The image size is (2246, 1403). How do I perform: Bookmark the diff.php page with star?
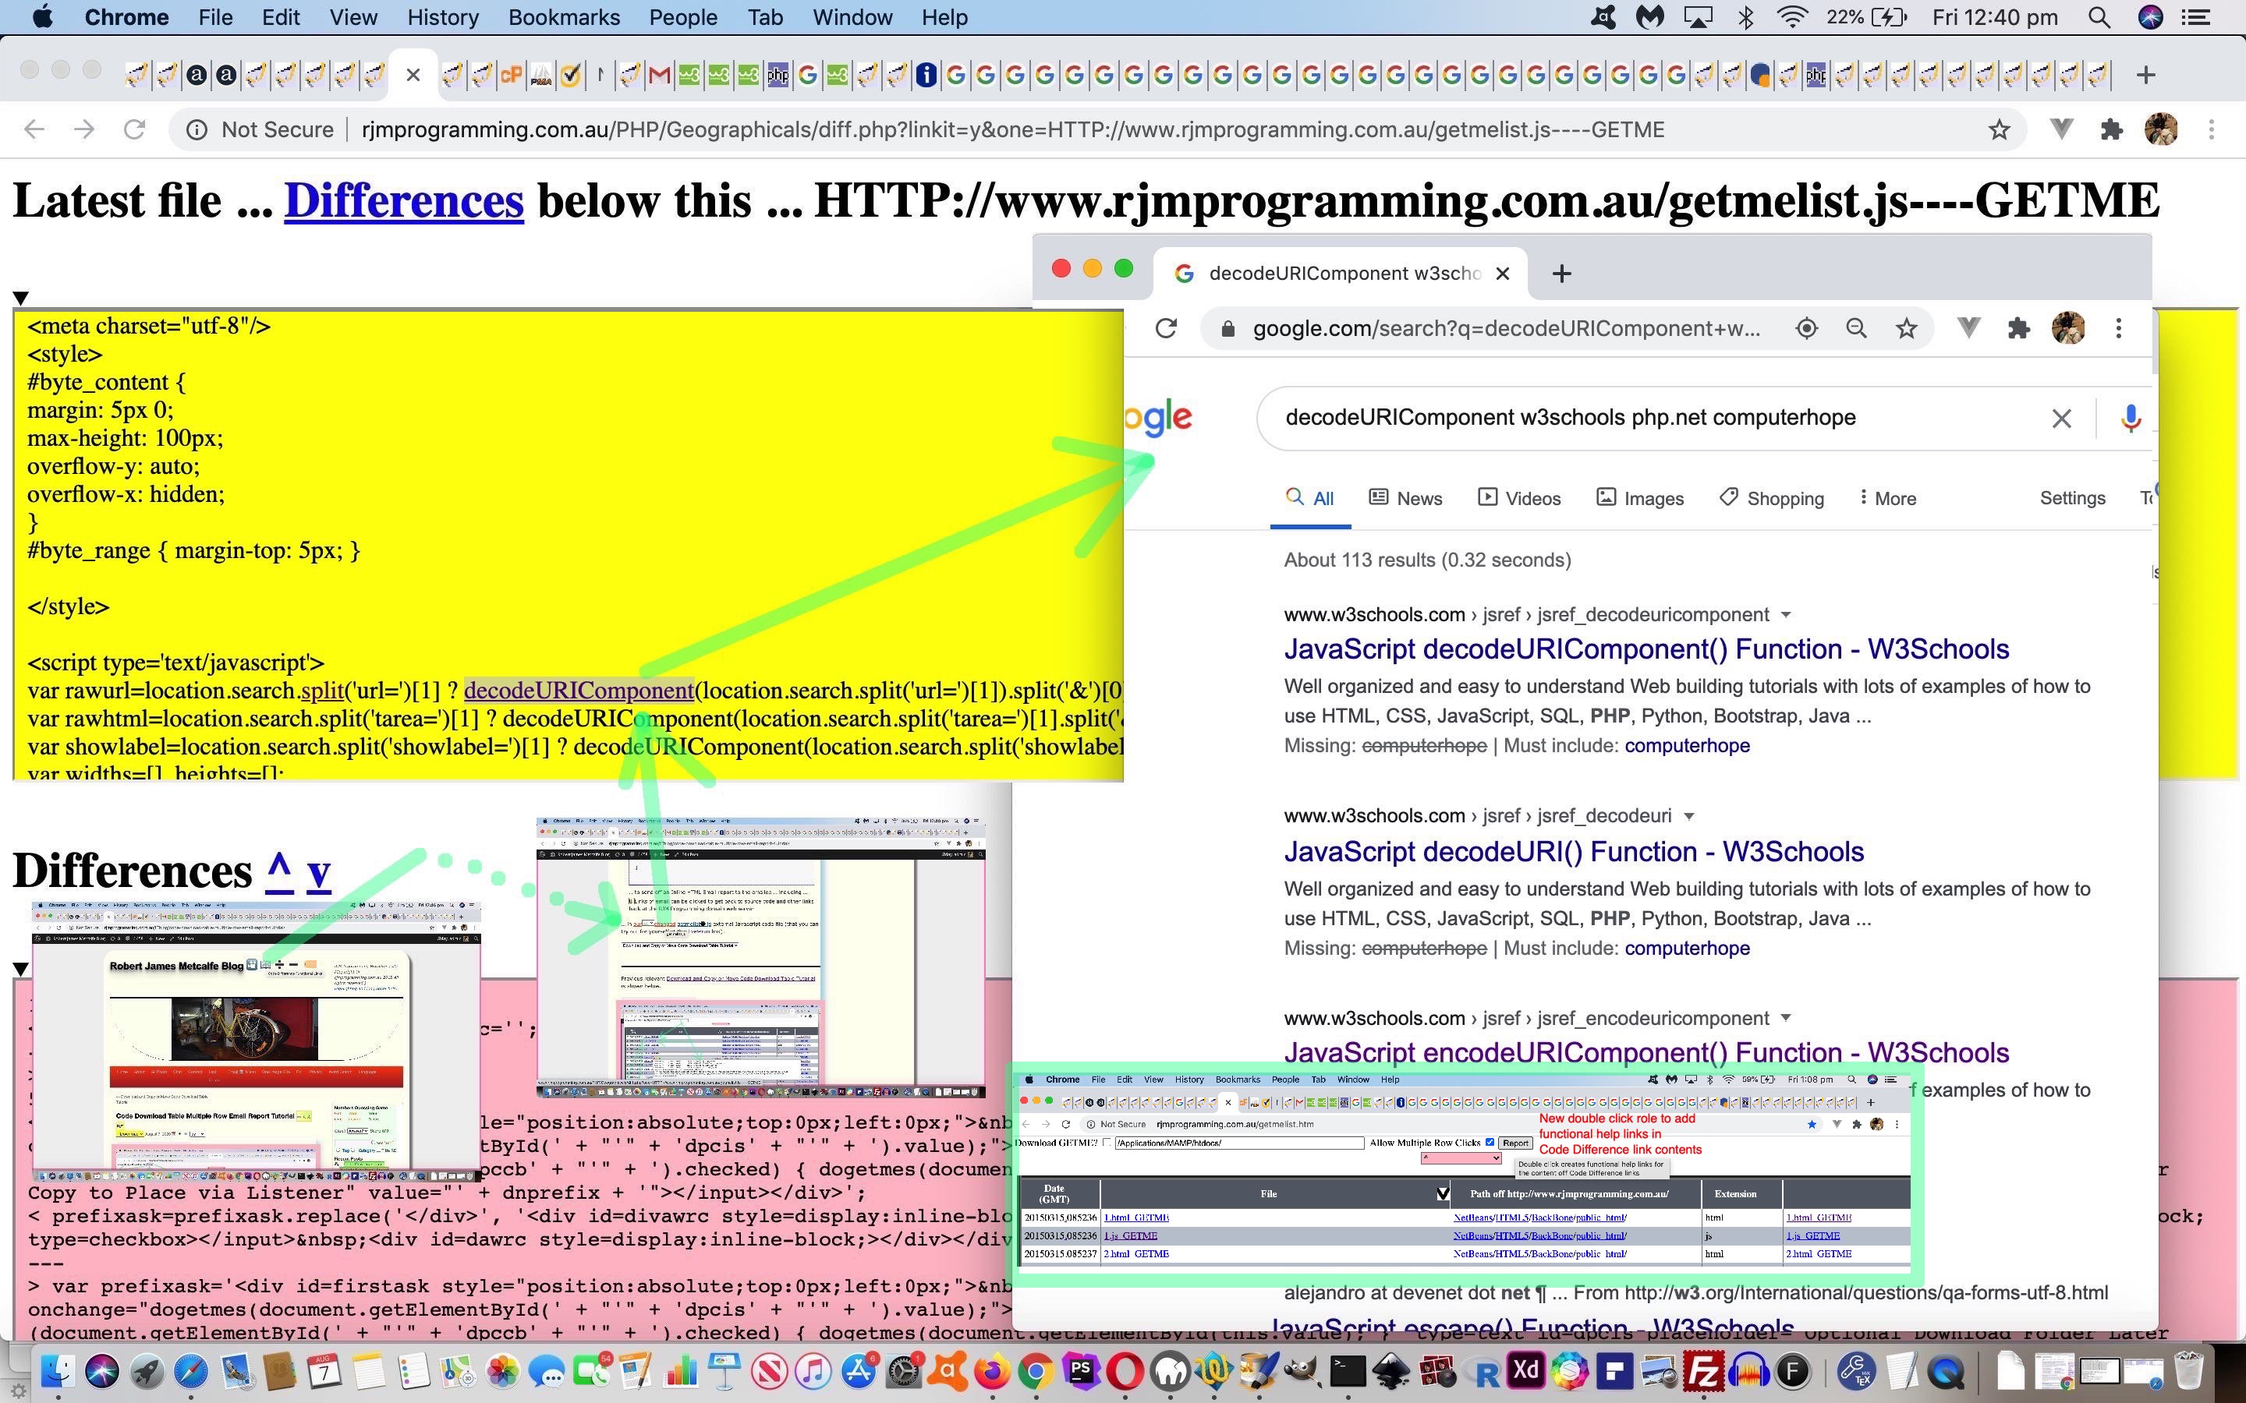1998,130
